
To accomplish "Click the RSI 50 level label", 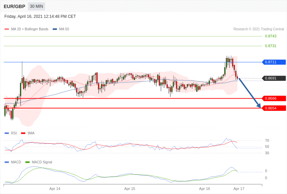I will click(x=267, y=147).
